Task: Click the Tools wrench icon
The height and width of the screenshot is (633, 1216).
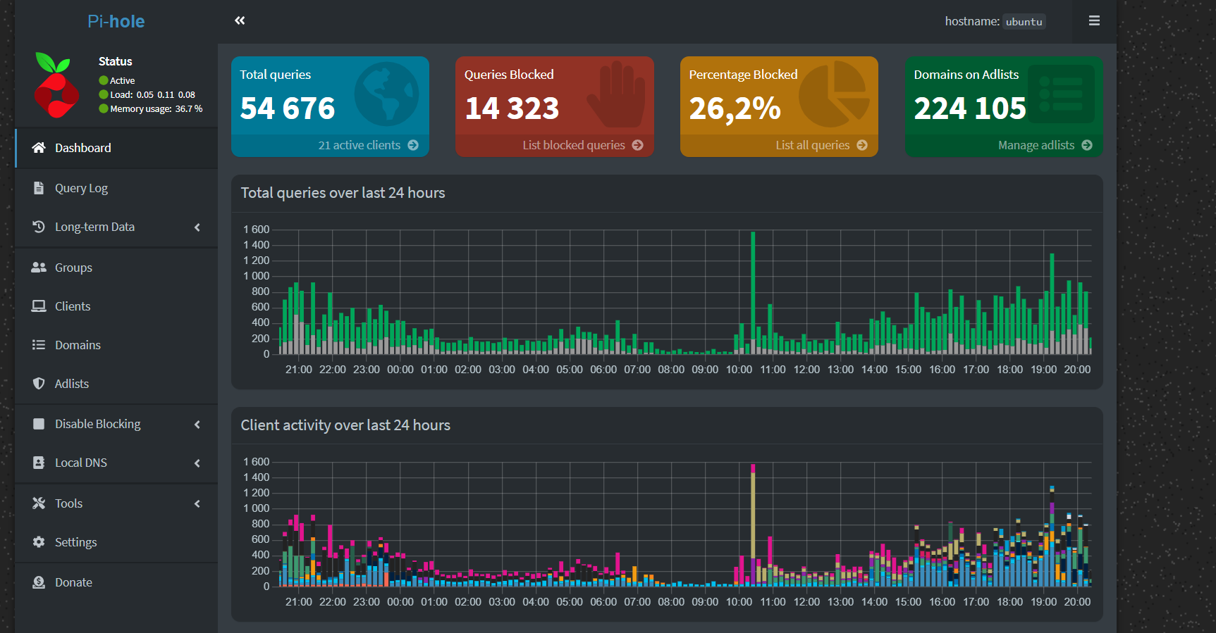Action: (x=39, y=503)
